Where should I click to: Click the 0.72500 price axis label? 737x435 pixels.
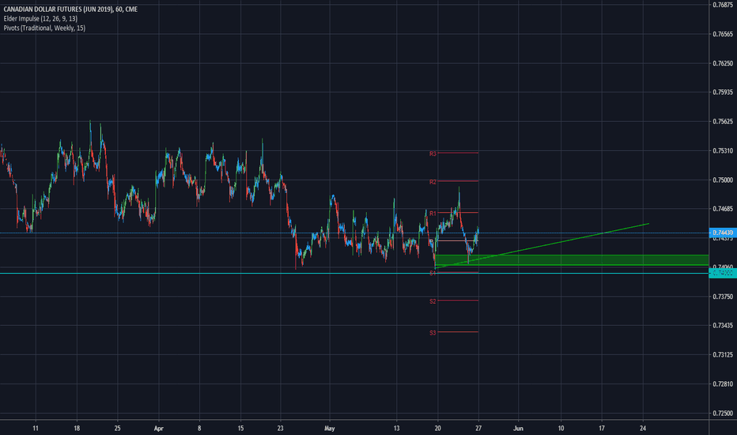[723, 414]
